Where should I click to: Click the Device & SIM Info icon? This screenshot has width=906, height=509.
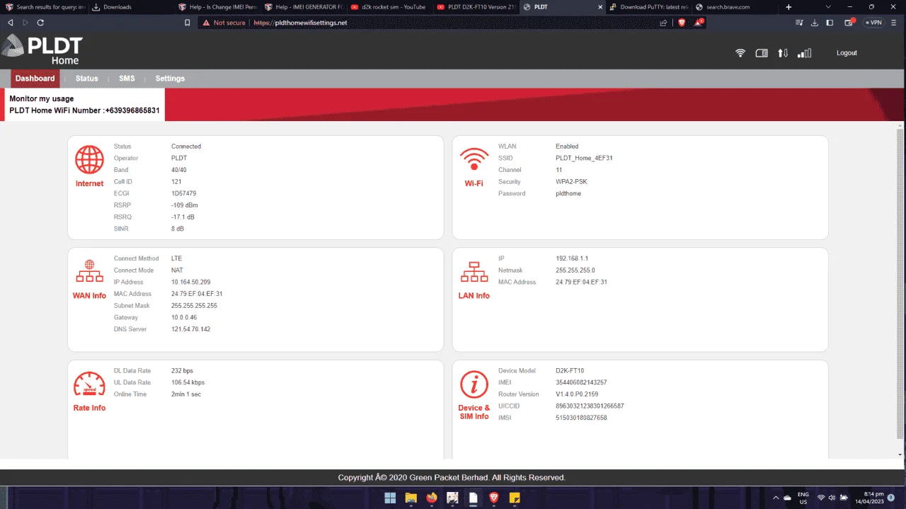(474, 384)
